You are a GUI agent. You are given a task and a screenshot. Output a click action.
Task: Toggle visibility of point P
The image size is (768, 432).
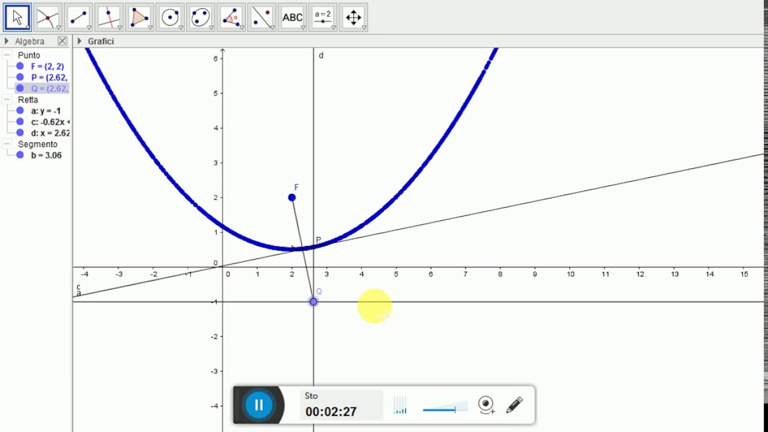coord(20,77)
